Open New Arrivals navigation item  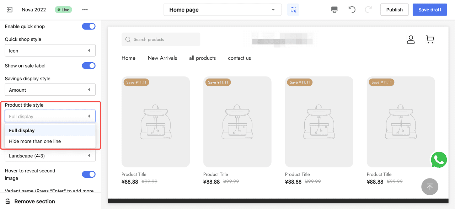click(162, 58)
